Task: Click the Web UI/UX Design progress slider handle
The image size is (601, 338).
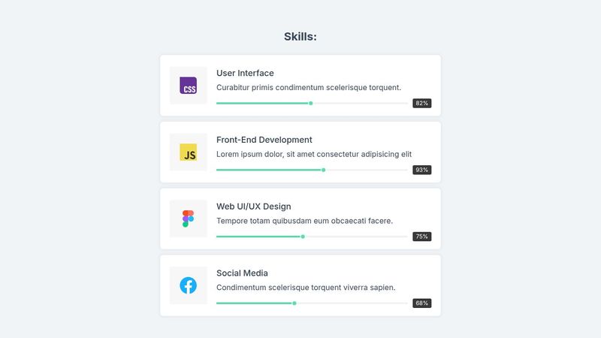Action: tap(303, 237)
